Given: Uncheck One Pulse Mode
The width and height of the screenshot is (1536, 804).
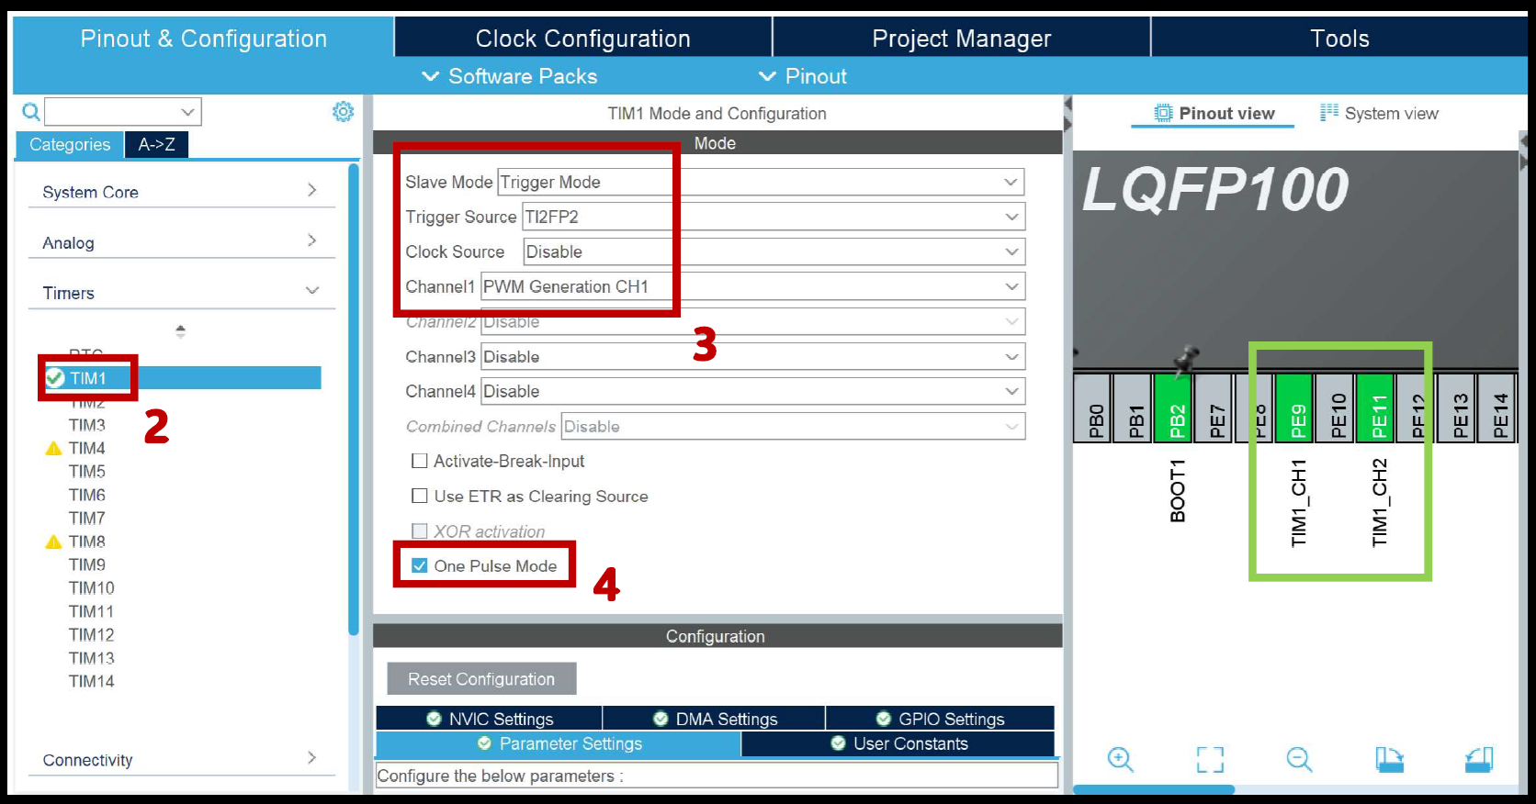Looking at the screenshot, I should click(x=420, y=565).
